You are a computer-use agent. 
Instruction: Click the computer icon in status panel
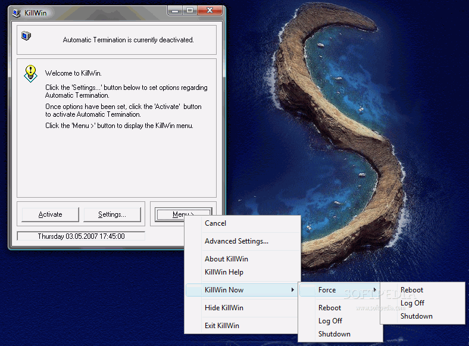pos(26,36)
